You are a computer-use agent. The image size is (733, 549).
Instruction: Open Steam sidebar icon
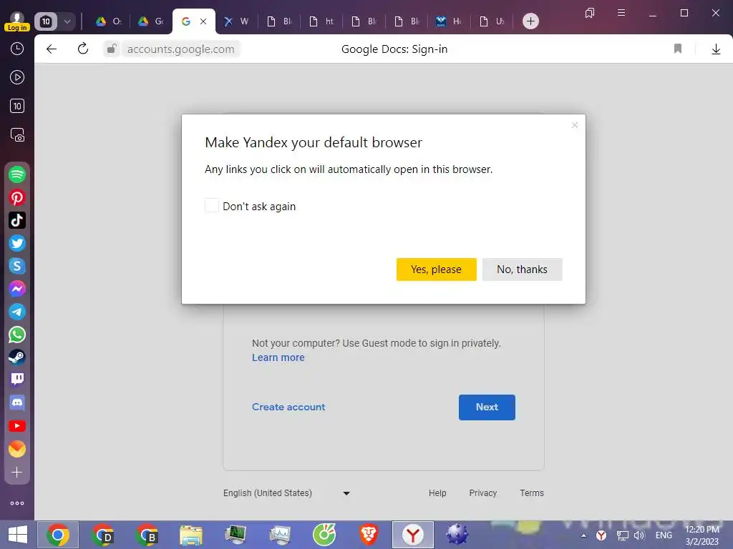coord(17,357)
